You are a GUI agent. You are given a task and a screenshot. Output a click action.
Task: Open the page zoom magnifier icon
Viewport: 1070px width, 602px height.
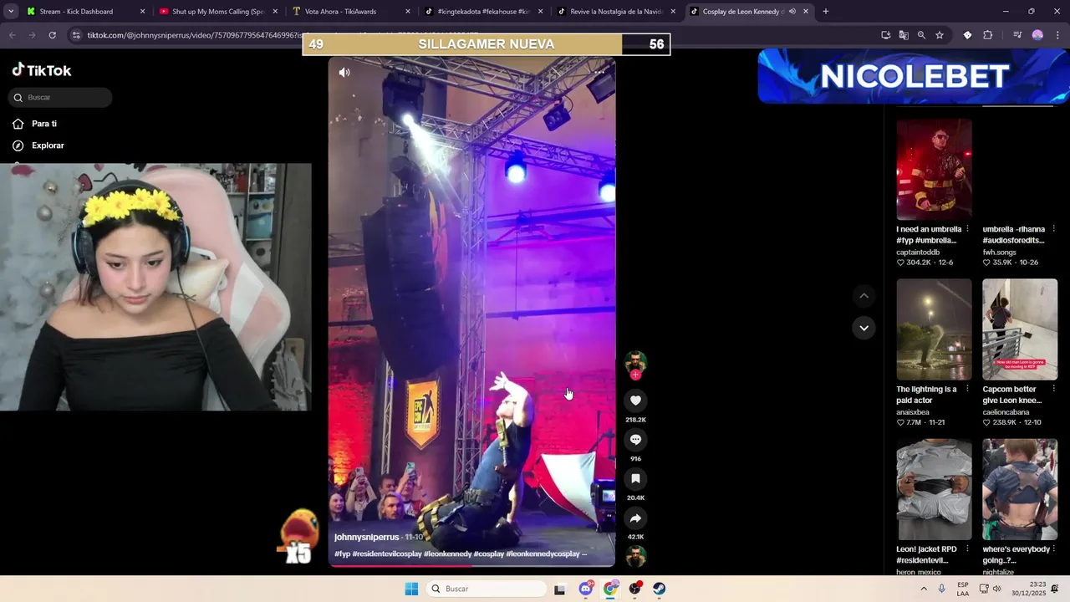[x=921, y=35]
